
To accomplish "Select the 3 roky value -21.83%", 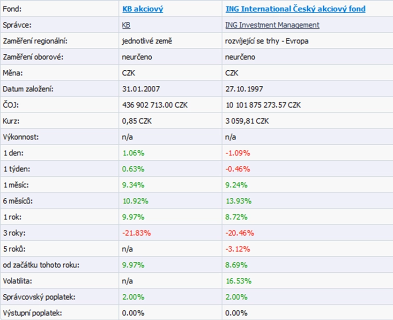I will pyautogui.click(x=137, y=233).
